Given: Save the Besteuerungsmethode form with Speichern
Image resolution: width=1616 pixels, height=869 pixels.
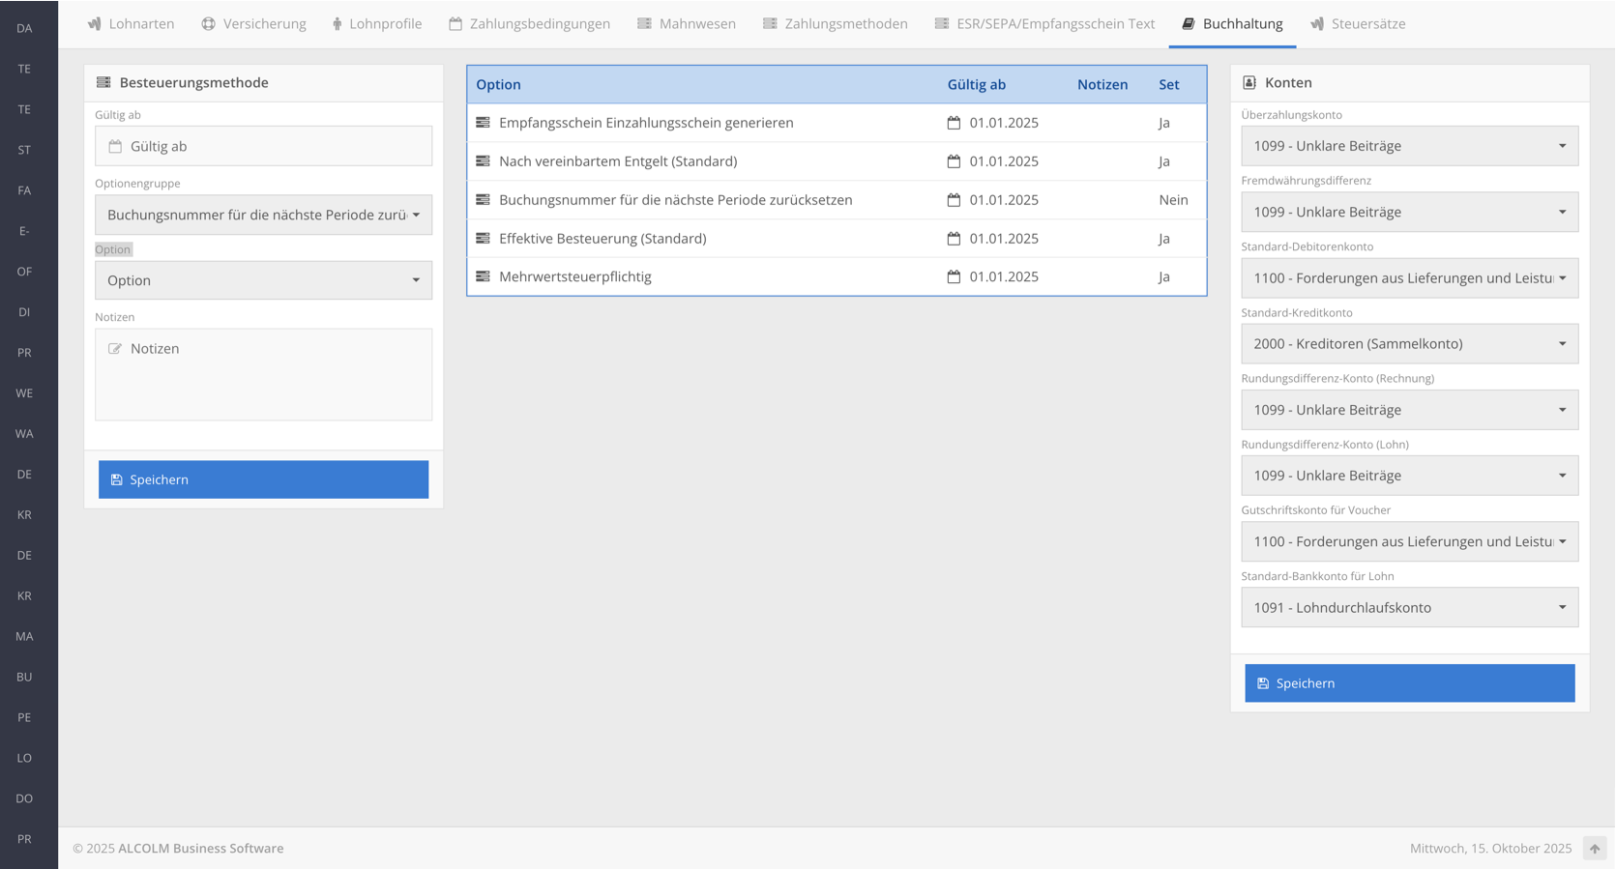Looking at the screenshot, I should coord(263,479).
